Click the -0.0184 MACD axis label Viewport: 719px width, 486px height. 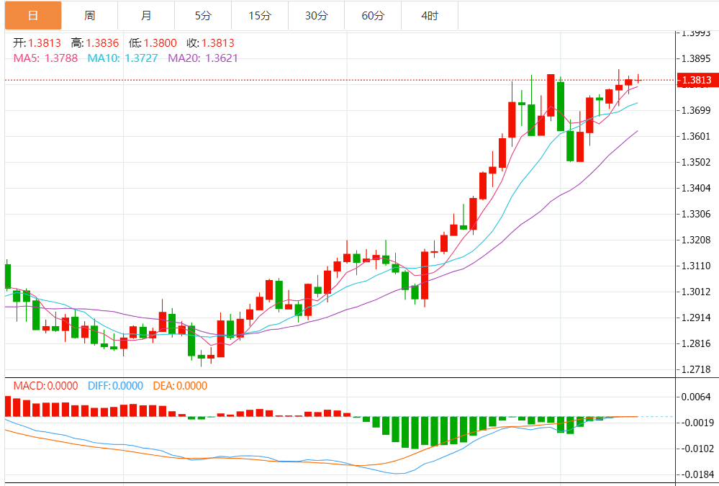pos(696,474)
